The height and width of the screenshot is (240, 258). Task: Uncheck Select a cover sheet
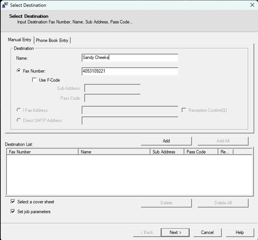(13, 202)
